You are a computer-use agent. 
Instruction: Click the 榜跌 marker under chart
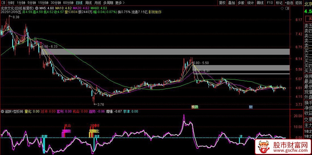195,107
